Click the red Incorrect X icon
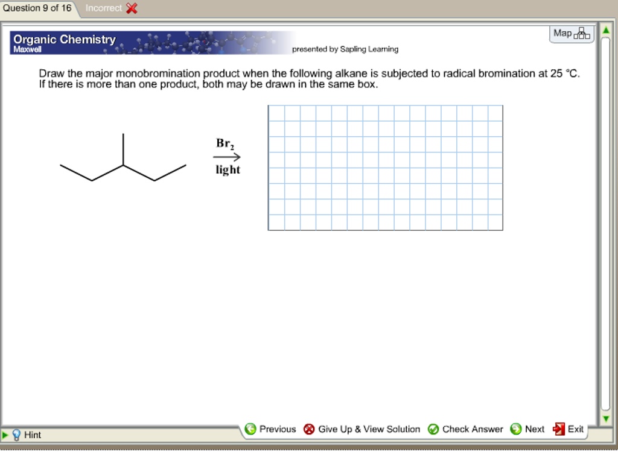618x452 pixels. [132, 8]
